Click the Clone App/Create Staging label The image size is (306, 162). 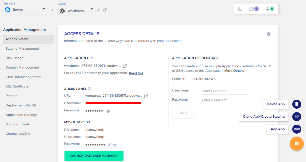point(264,117)
